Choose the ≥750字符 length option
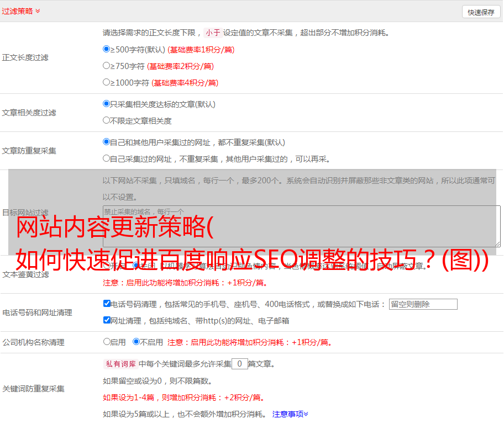Screen dimensions: 504x424 pos(107,66)
